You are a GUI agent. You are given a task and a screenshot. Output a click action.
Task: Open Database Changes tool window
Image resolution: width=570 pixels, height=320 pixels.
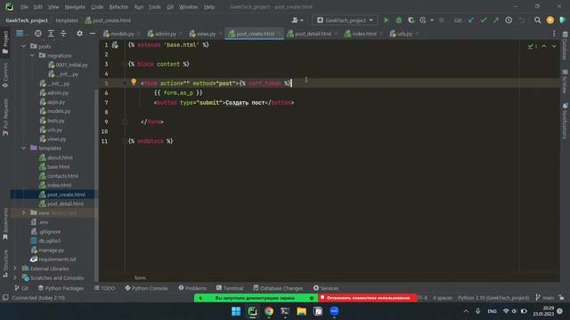pos(278,288)
